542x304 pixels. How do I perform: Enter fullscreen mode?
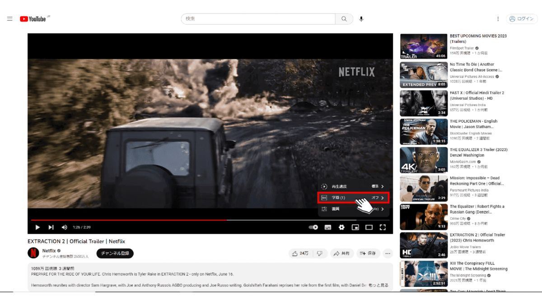point(383,227)
